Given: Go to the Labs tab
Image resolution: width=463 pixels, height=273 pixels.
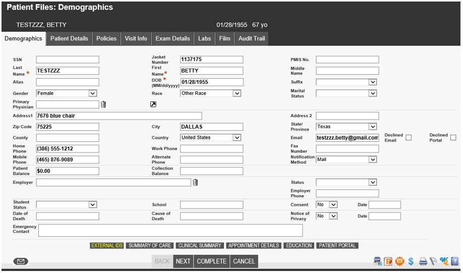Looking at the screenshot, I should click(x=204, y=39).
